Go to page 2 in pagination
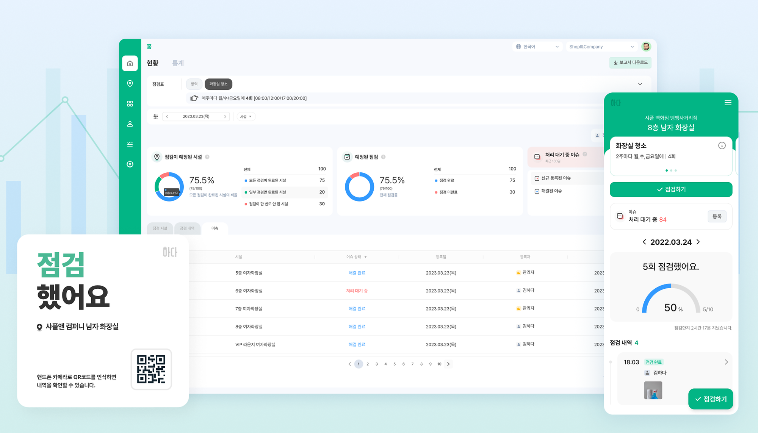 click(367, 364)
